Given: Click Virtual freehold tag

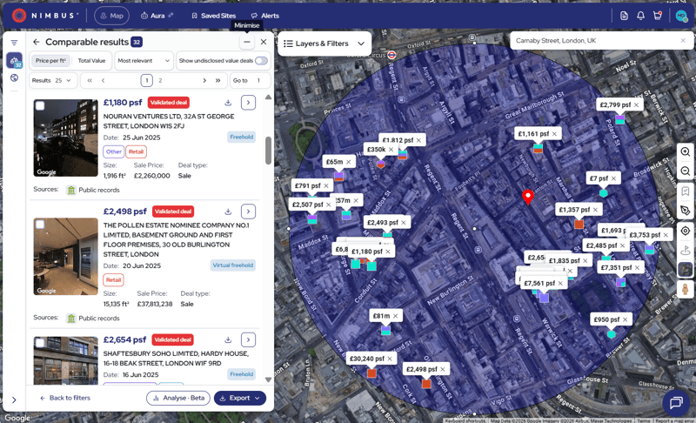Looking at the screenshot, I should (x=233, y=265).
